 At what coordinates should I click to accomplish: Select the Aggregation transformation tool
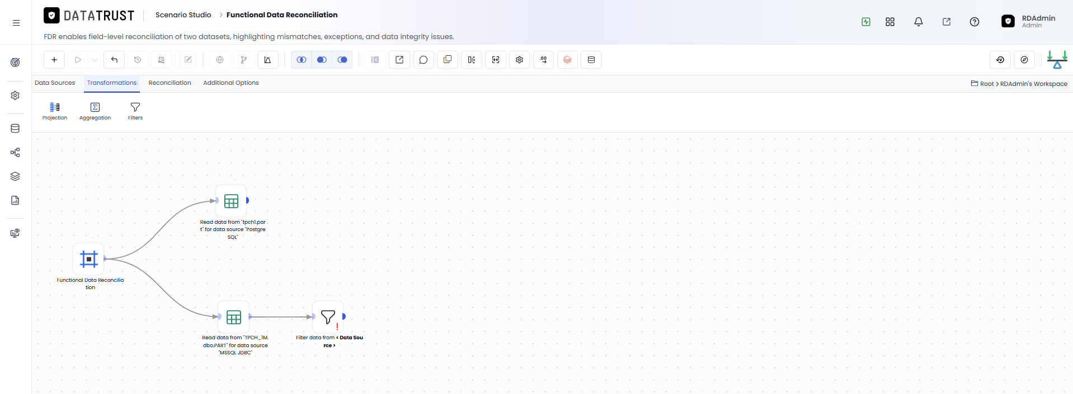(95, 111)
